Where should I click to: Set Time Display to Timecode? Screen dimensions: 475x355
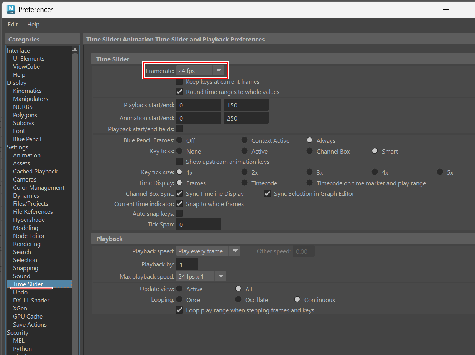(244, 183)
